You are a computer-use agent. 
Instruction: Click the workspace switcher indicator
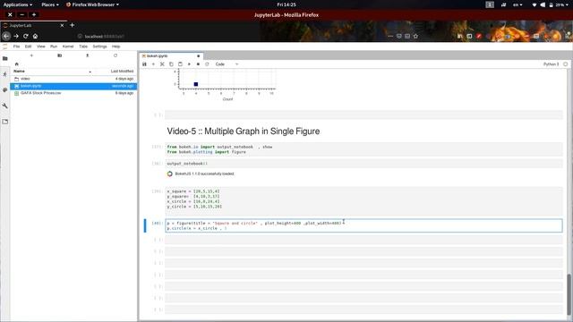pyautogui.click(x=490, y=4)
